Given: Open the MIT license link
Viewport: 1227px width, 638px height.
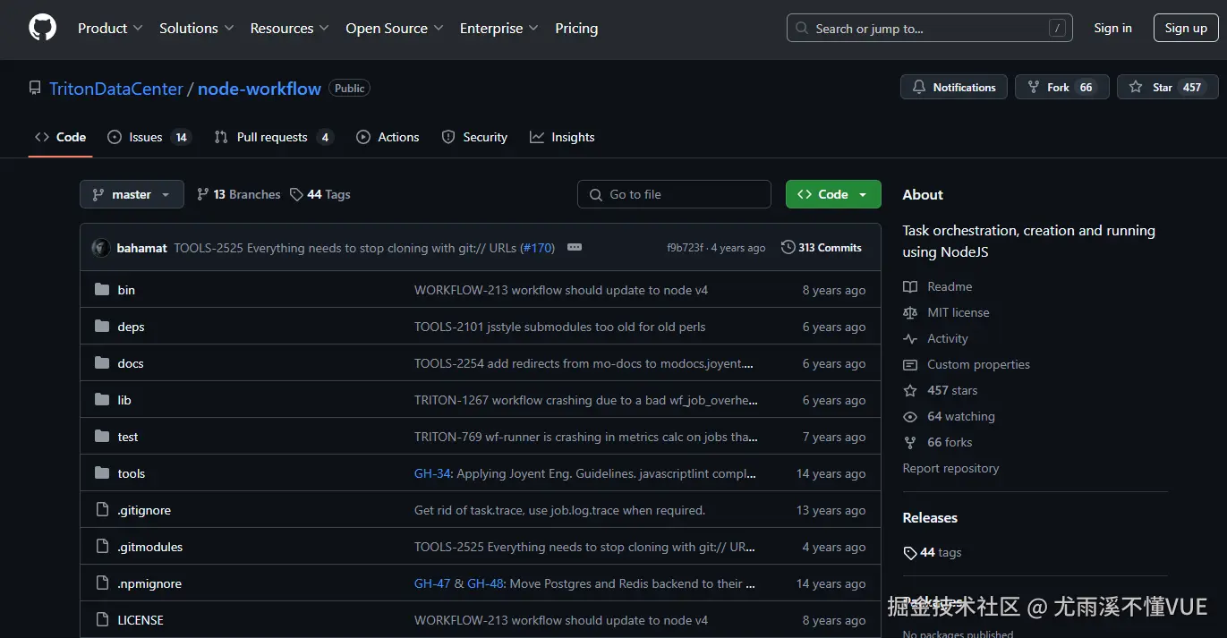Looking at the screenshot, I should 958,312.
